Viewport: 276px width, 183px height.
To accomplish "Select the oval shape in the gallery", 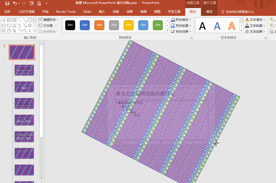I will tap(3, 26).
